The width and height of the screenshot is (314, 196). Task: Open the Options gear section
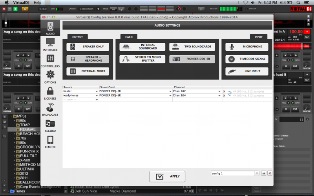(50, 77)
